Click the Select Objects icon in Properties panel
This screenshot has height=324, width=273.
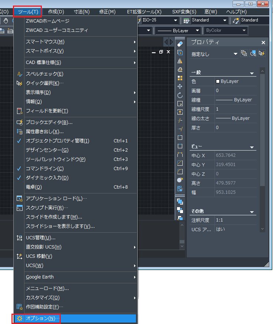[x=253, y=53]
